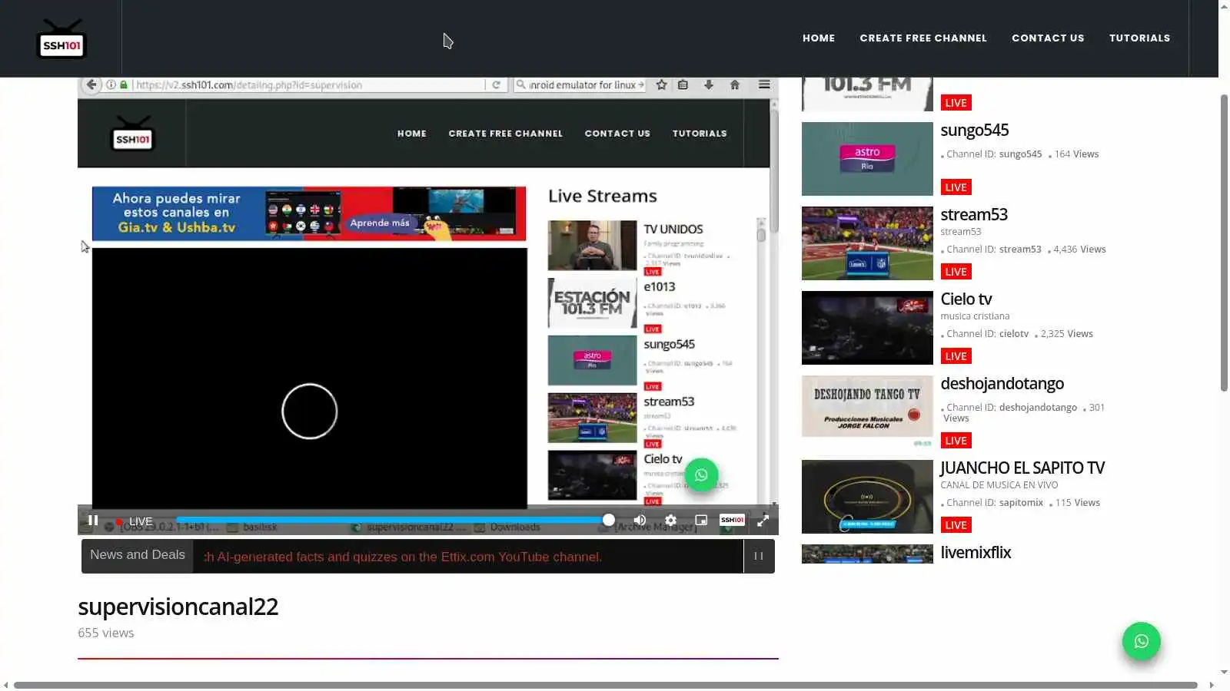Click the vertical scrollbar's down arrow
1230x691 pixels.
pos(1224,673)
